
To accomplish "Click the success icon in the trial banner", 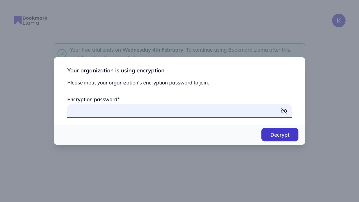I will tap(62, 54).
